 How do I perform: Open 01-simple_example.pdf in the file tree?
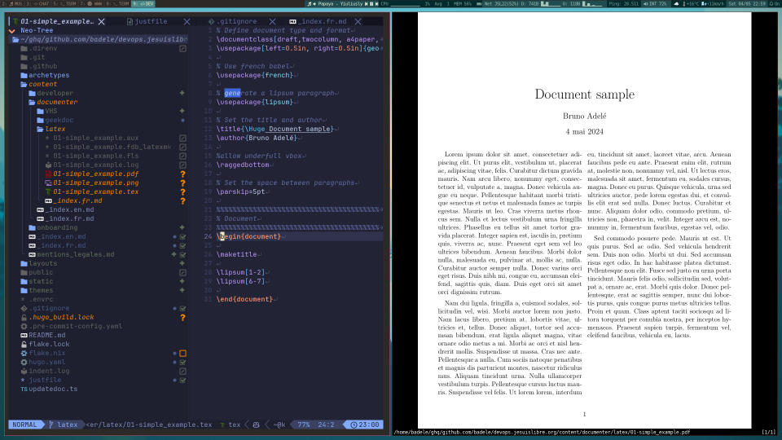(95, 174)
